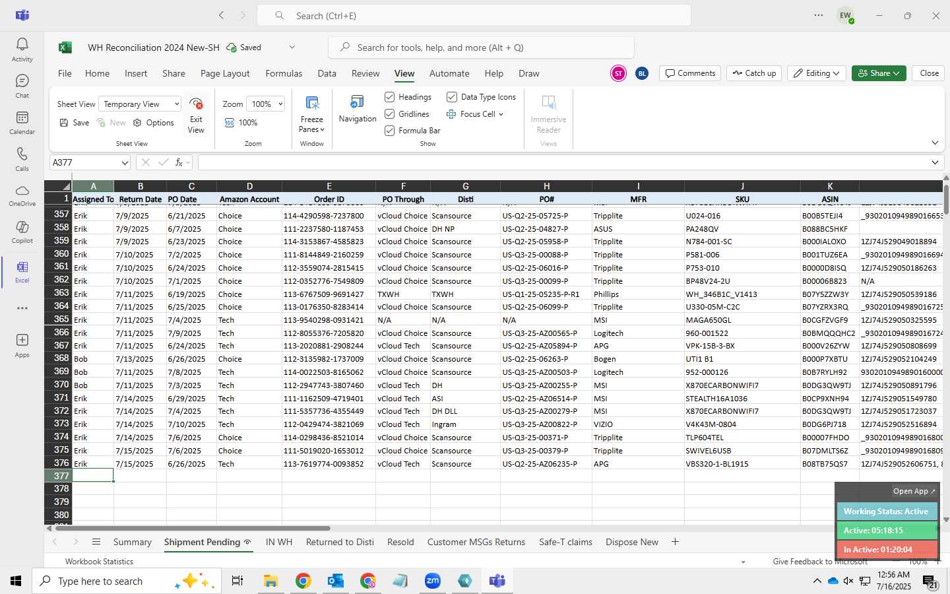The height and width of the screenshot is (594, 950).
Task: Collapse the ribbon with the chevron
Action: (x=935, y=143)
